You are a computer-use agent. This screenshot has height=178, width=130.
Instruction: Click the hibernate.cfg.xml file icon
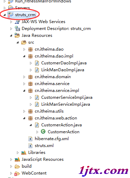[30, 139]
